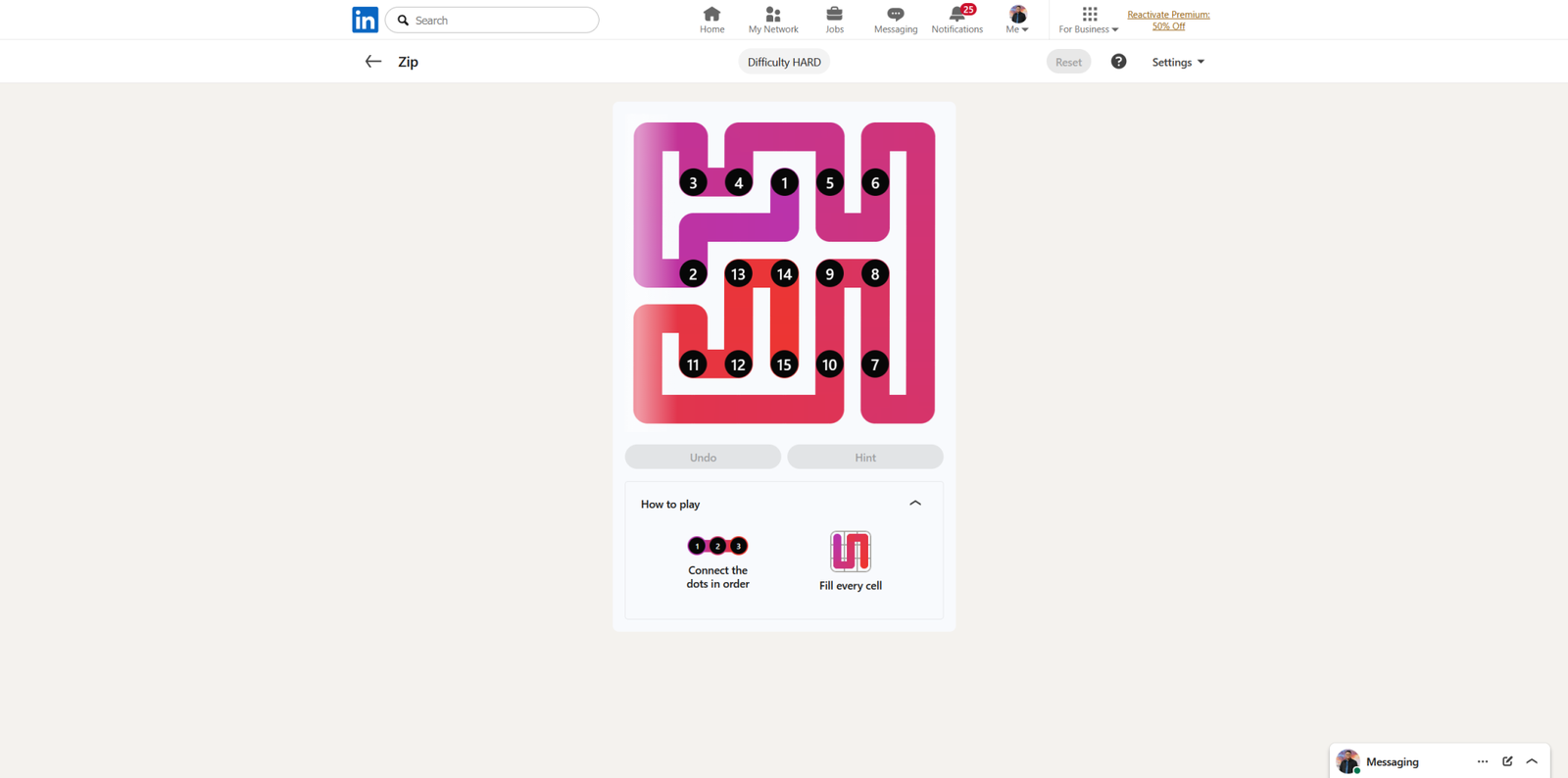Collapse the How to play section
Viewport: 1568px width, 778px height.
(914, 504)
